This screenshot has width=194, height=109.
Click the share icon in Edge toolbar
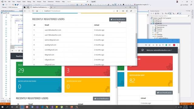coord(131,11)
